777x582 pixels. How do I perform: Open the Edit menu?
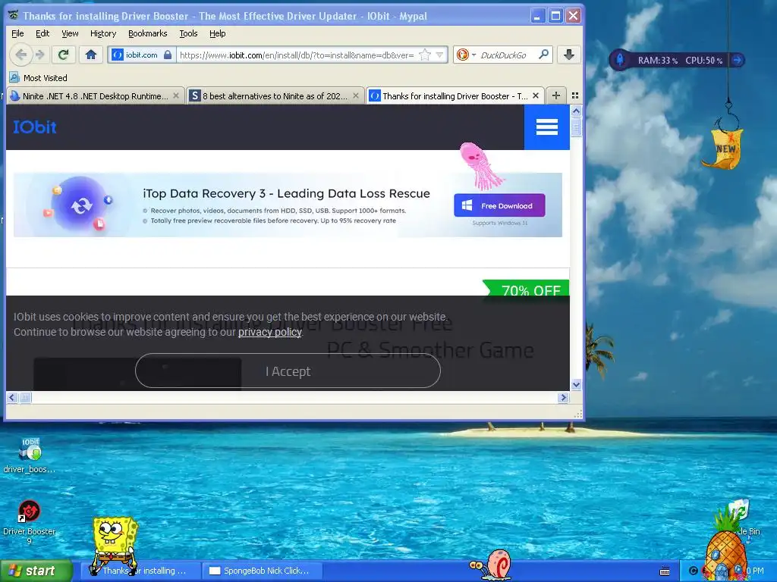[x=42, y=33]
